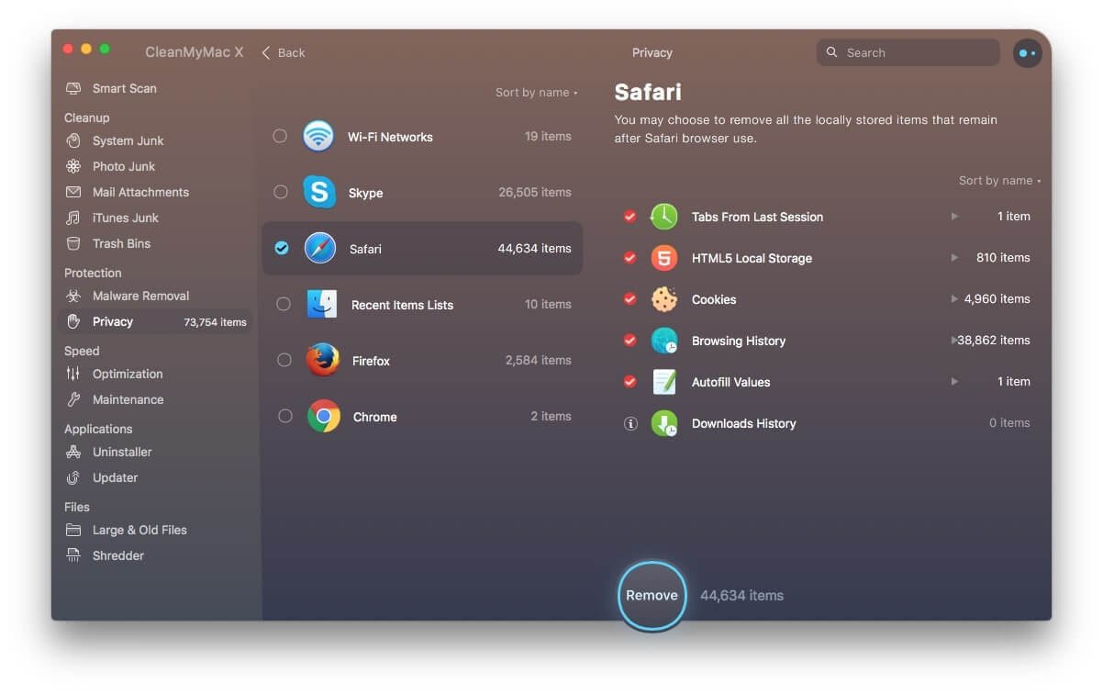Click the Chrome browser icon

tap(323, 417)
